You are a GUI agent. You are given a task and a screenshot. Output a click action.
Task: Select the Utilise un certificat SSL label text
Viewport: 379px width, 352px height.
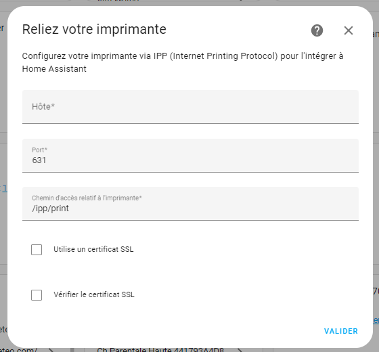[x=93, y=249]
